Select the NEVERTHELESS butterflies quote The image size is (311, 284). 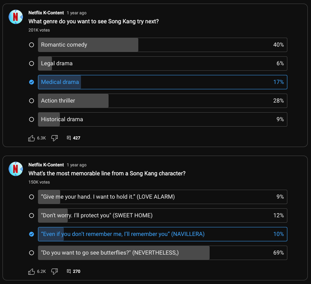32,253
